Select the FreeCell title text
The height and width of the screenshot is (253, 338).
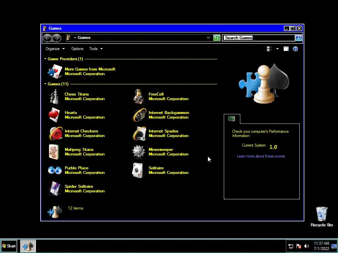pyautogui.click(x=156, y=94)
